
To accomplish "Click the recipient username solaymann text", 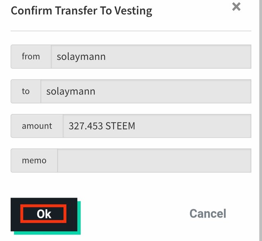I will 71,91.
